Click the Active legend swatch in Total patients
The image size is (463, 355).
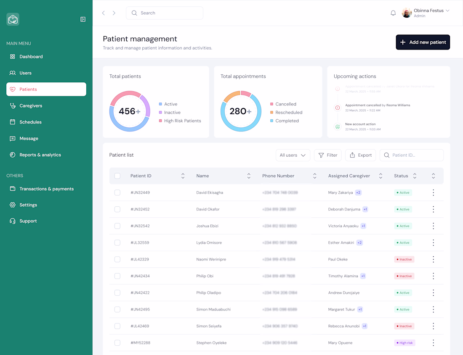point(160,104)
